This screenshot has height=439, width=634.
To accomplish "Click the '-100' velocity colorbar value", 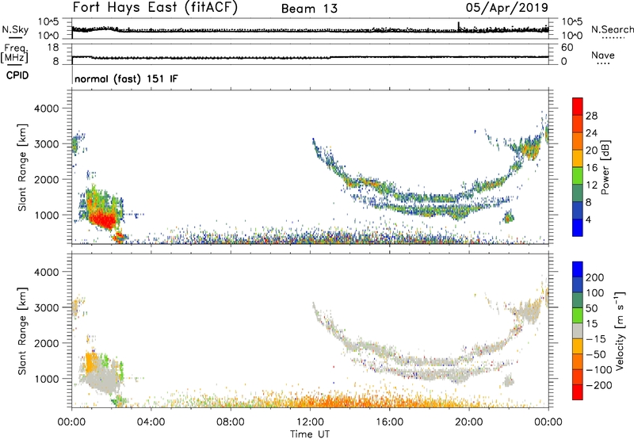I will (x=599, y=369).
